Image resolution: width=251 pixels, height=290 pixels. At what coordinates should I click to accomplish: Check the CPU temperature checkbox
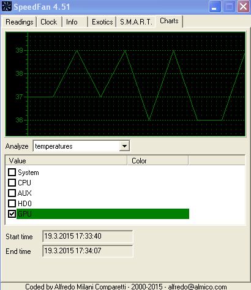point(12,182)
